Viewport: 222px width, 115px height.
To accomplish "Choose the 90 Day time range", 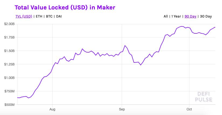I will coord(190,16).
